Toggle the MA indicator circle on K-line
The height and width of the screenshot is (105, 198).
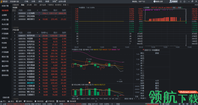[84, 50]
